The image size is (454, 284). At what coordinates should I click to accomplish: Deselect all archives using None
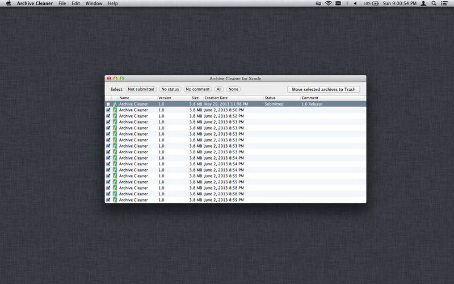click(233, 89)
